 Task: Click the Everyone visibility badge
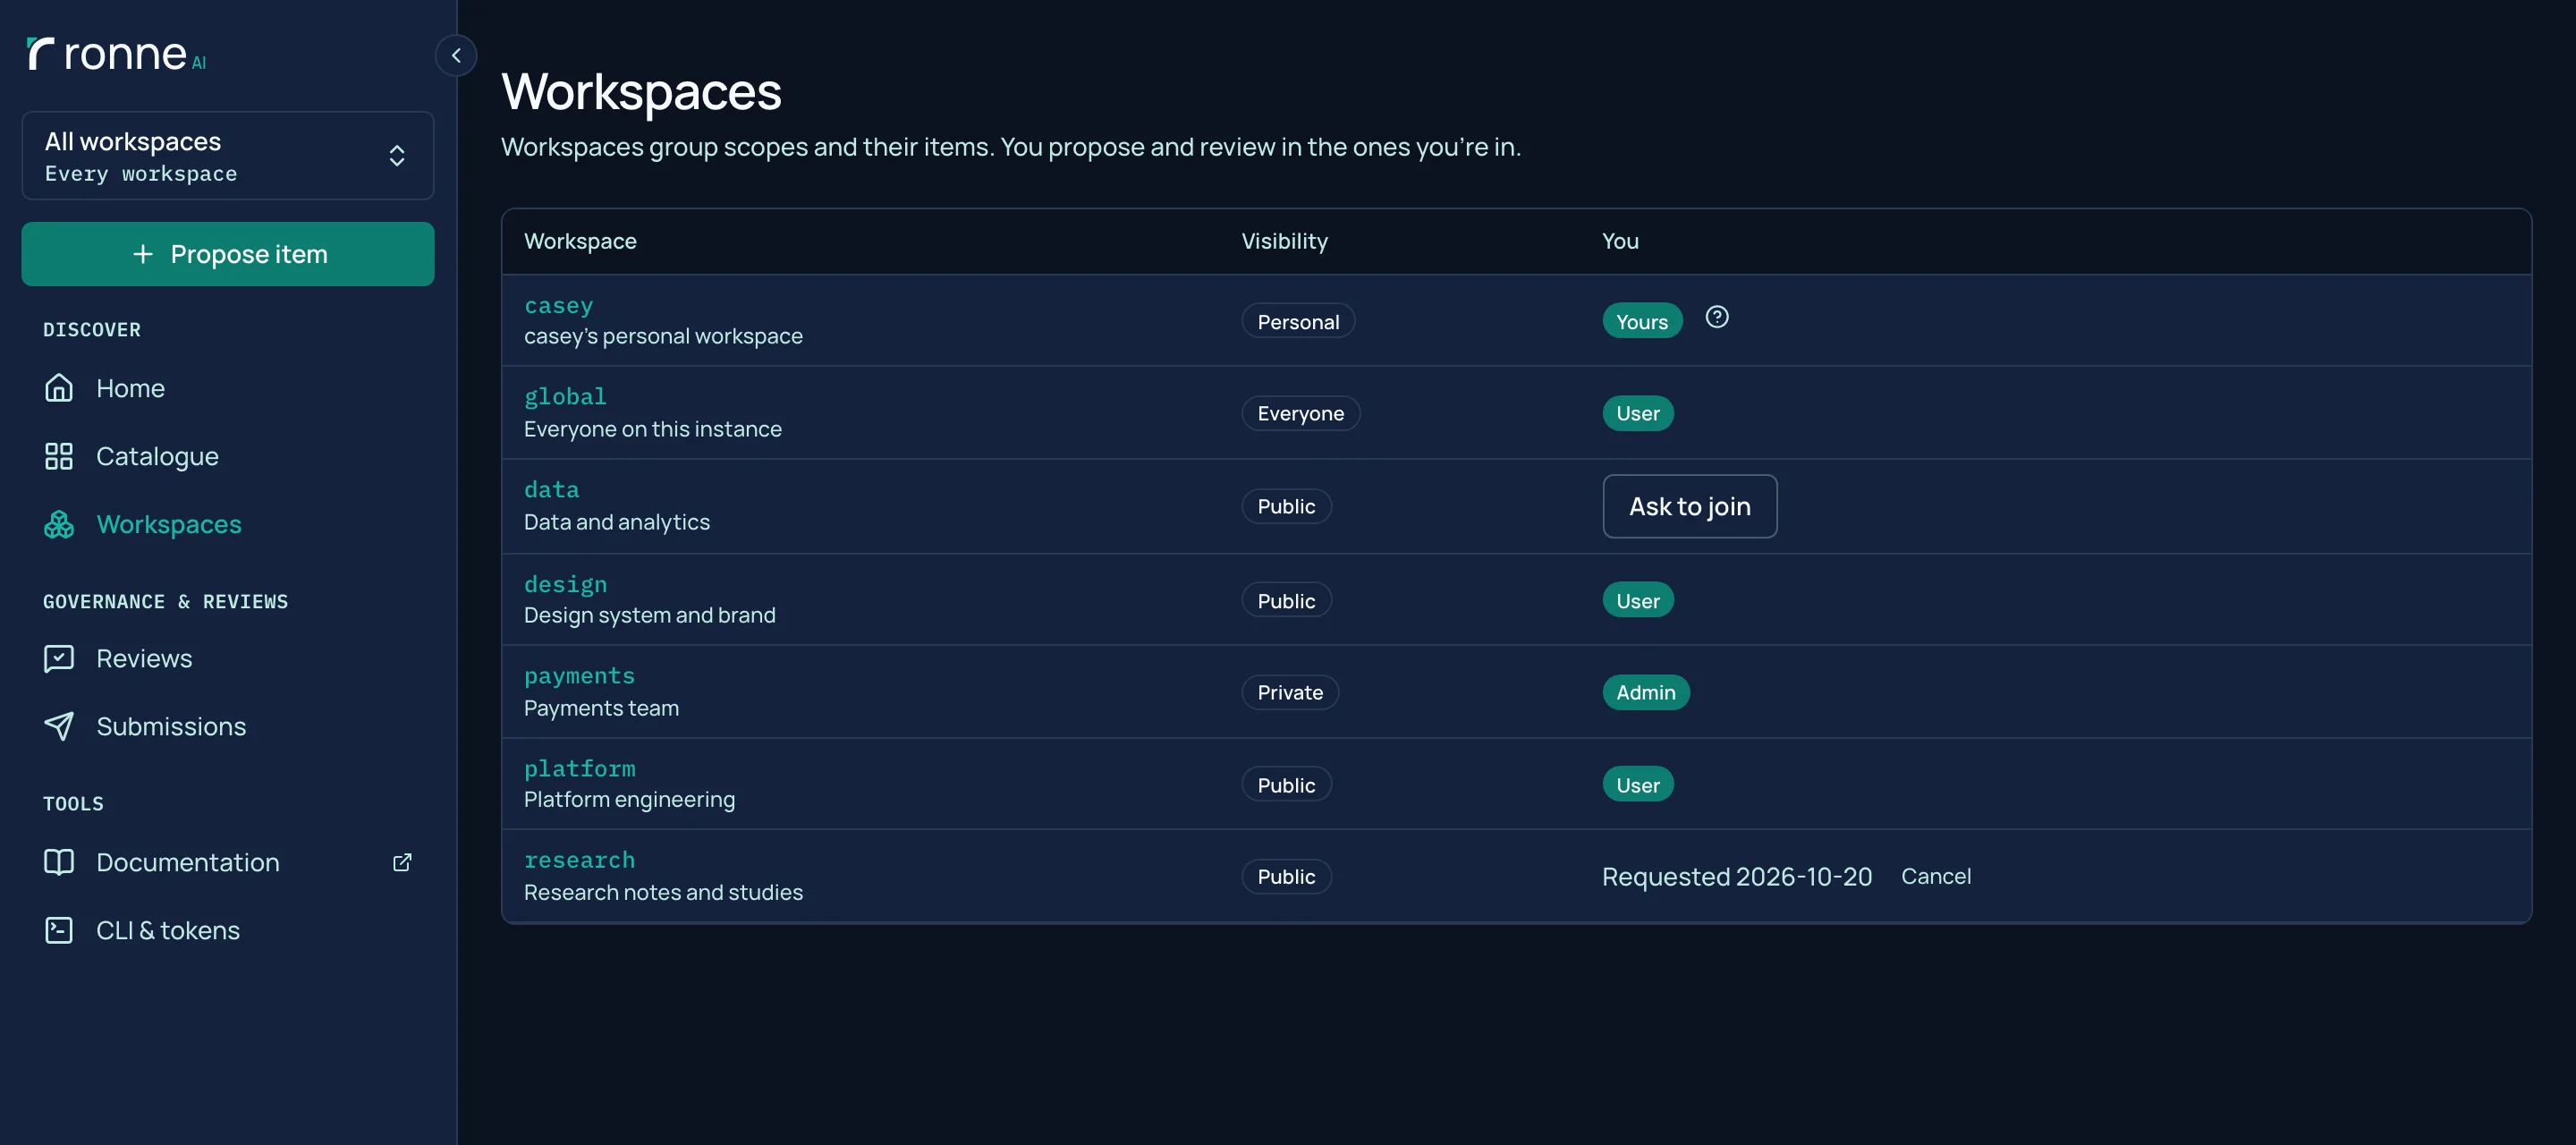pyautogui.click(x=1300, y=413)
